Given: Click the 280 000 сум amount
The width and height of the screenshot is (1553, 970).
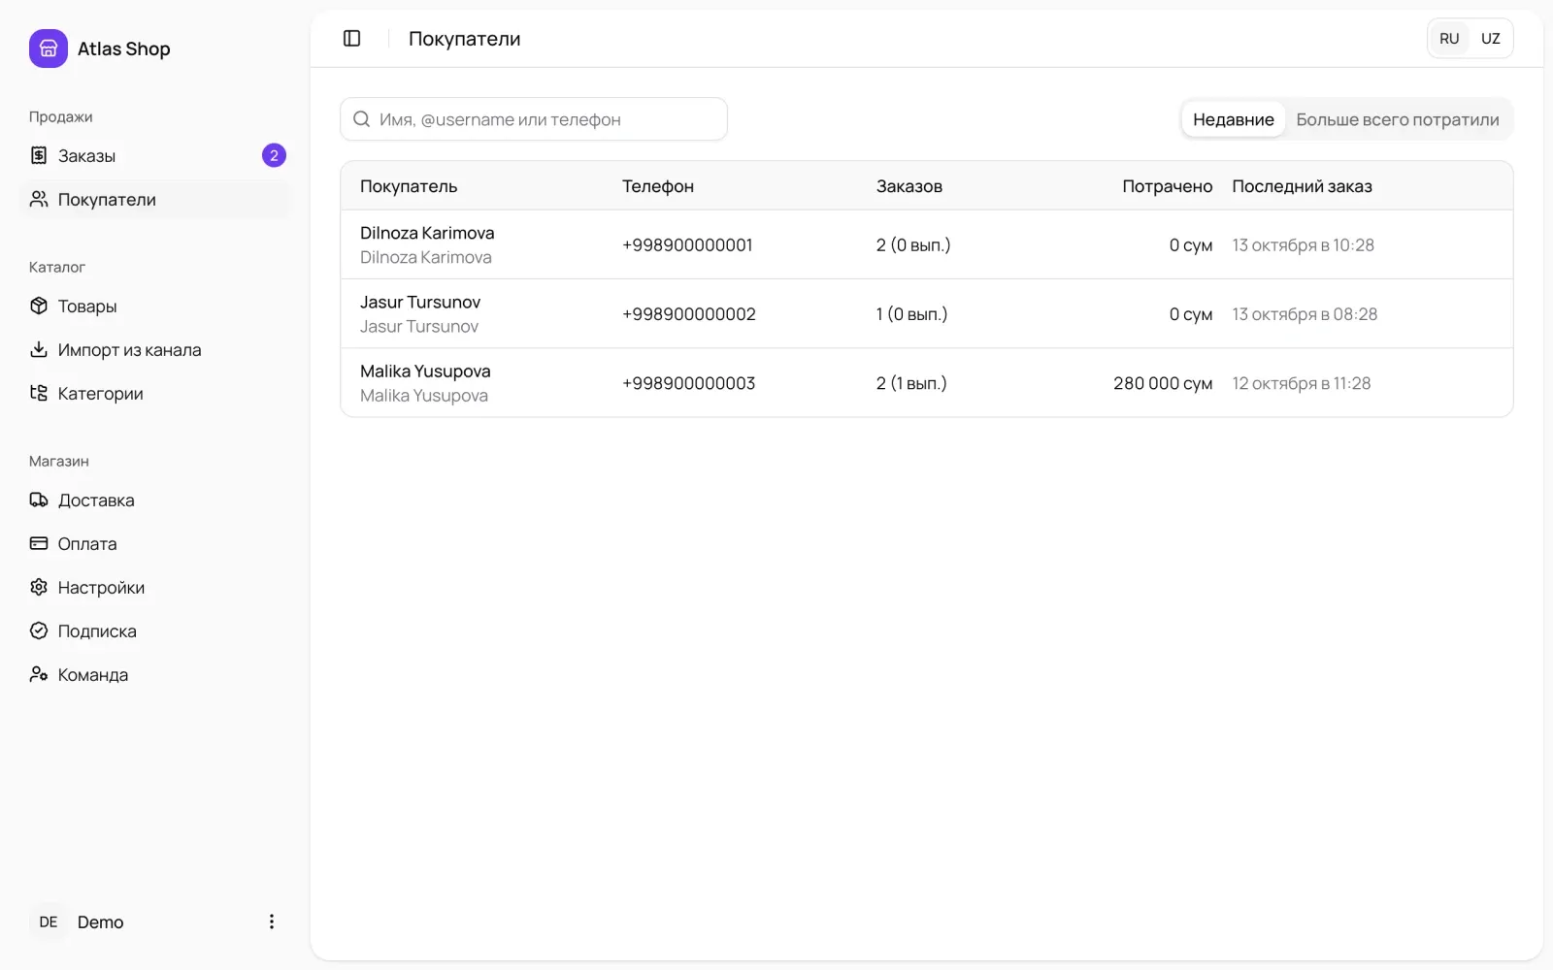Looking at the screenshot, I should point(1163,383).
